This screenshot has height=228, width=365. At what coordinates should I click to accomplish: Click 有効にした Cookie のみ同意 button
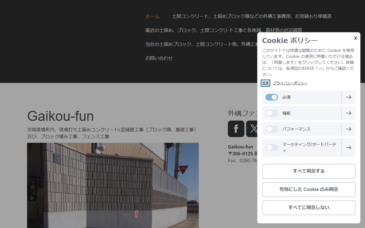click(309, 190)
